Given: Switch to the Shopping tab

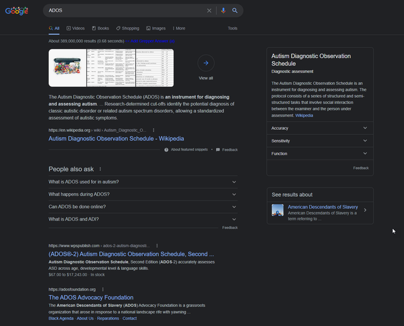Looking at the screenshot, I should pyautogui.click(x=128, y=28).
